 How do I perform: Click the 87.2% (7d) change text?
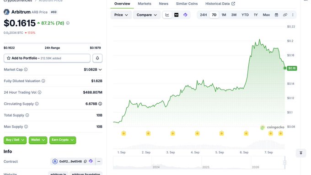pyautogui.click(x=53, y=23)
